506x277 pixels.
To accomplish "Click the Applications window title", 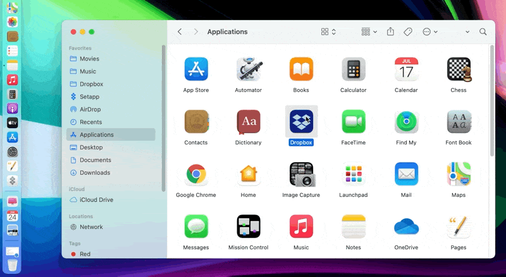I will pyautogui.click(x=227, y=32).
